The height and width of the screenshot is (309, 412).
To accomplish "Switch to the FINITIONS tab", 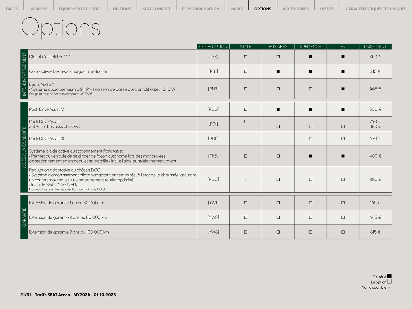I will [x=122, y=9].
